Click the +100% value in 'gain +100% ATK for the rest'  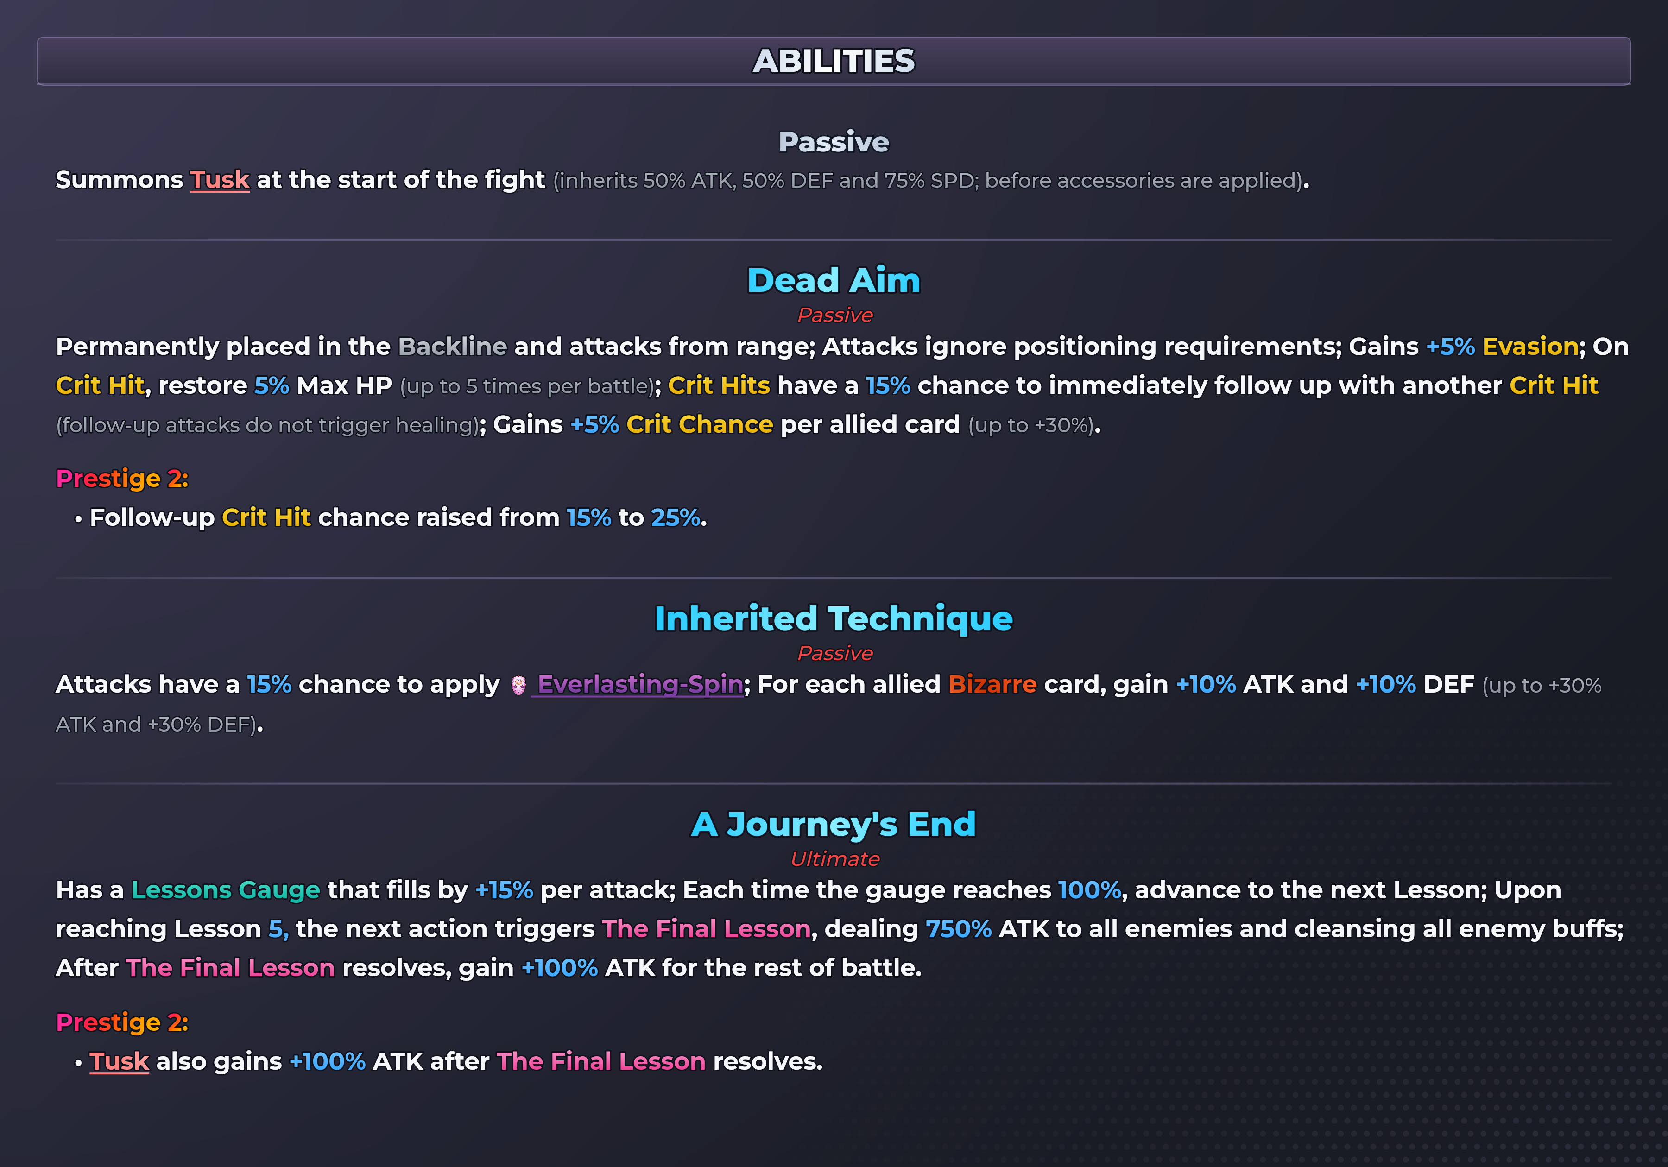click(x=559, y=968)
